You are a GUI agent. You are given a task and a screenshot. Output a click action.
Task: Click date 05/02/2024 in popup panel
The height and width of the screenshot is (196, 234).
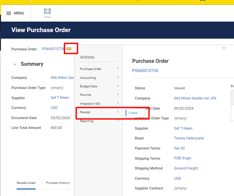[x=183, y=109]
